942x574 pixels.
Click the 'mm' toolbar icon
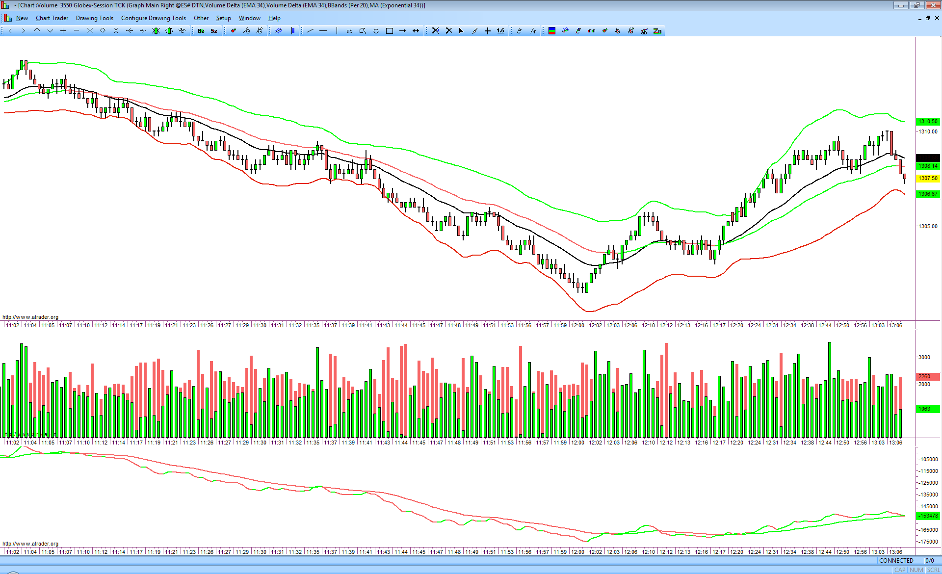coord(591,31)
